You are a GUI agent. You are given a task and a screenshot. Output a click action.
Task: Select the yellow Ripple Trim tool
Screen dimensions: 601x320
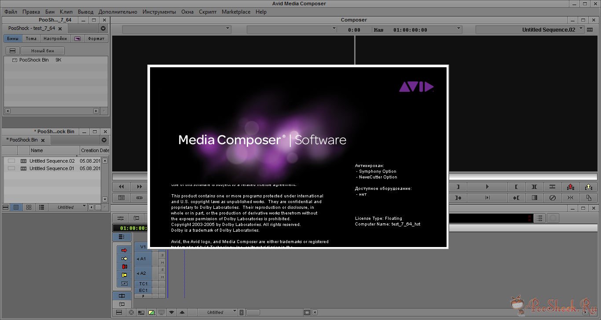click(x=124, y=275)
